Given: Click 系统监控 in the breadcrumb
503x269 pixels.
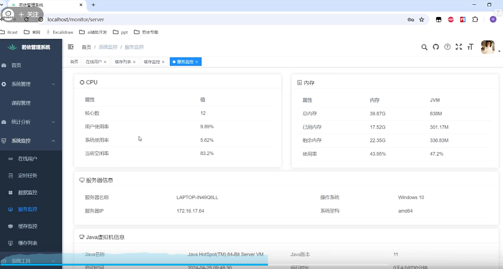Looking at the screenshot, I should tap(108, 47).
